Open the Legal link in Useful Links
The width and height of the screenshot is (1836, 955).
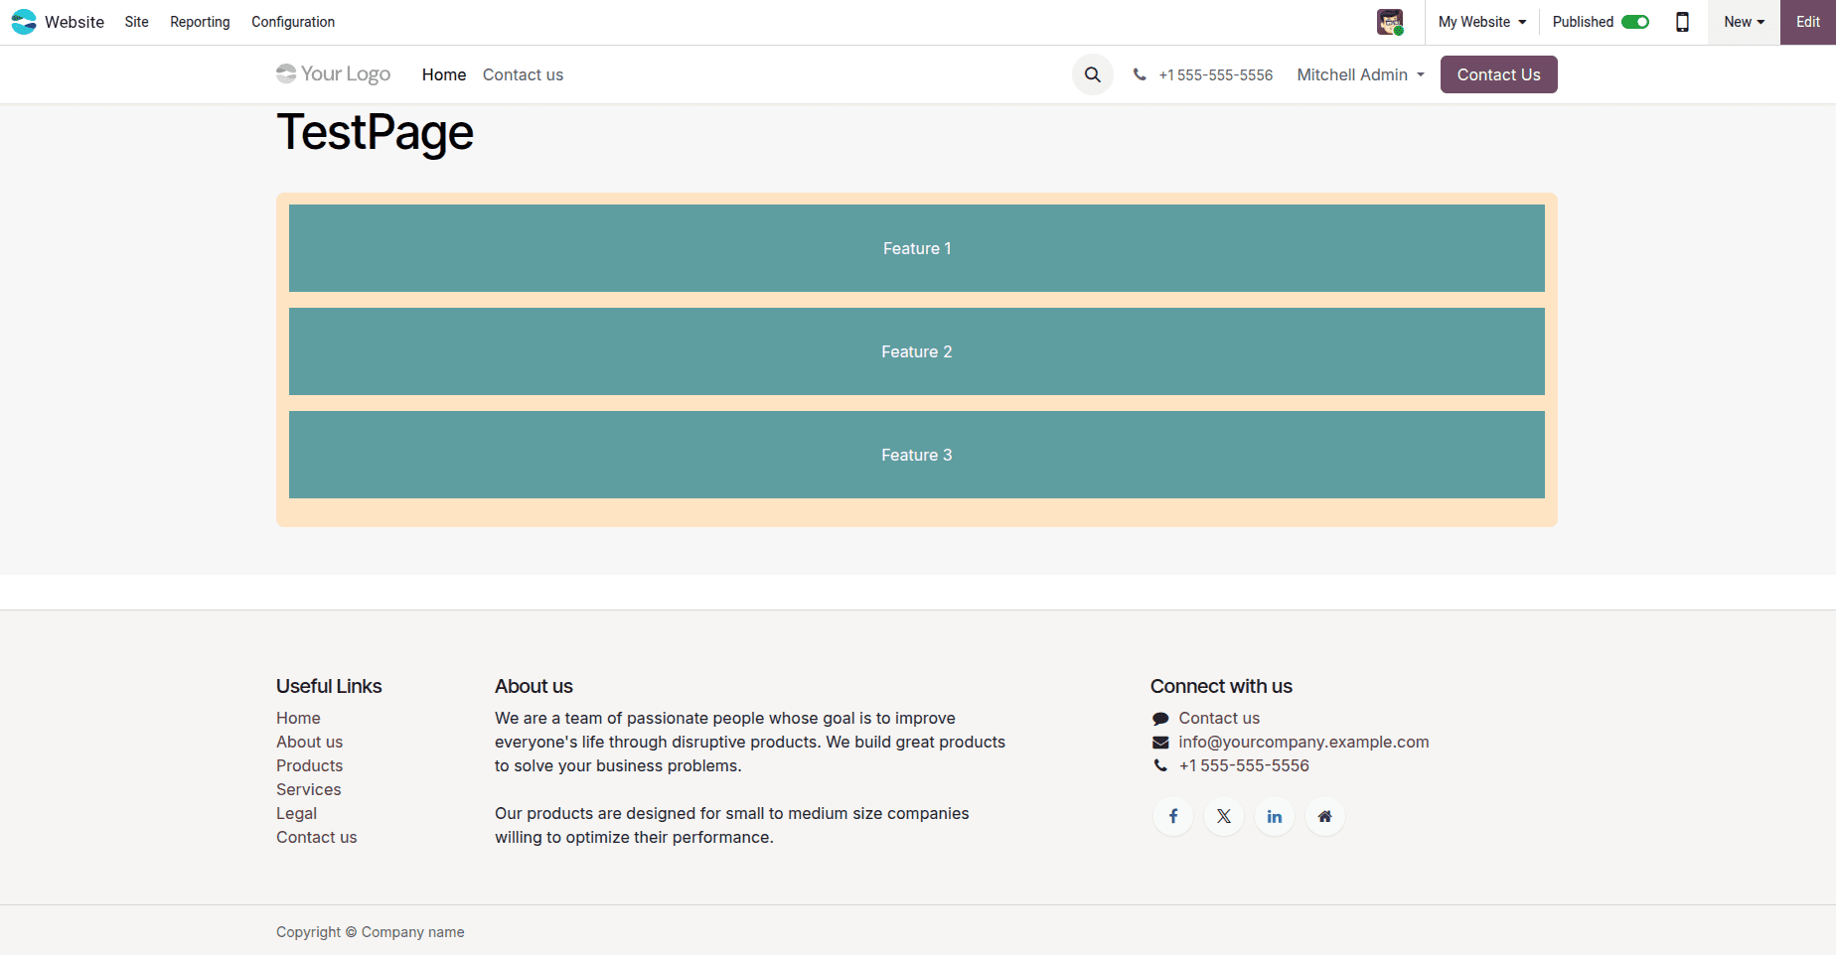296,813
